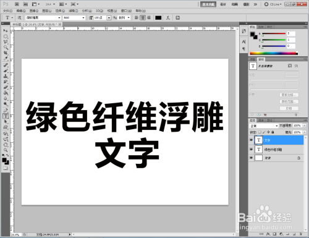Click the Quick Mask mode icon
The image size is (309, 238).
[x=6, y=168]
